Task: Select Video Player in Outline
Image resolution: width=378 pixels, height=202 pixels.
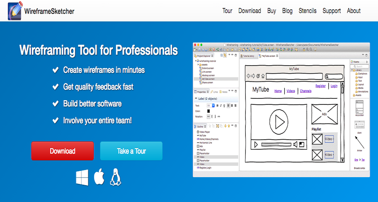Action: [x=203, y=132]
